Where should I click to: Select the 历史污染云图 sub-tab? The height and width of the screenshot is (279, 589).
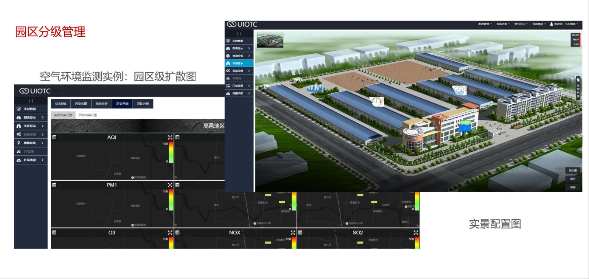pyautogui.click(x=88, y=115)
